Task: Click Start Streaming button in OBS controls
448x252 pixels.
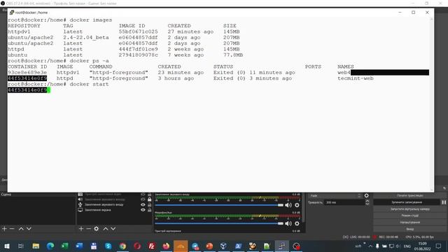Action: 409,195
